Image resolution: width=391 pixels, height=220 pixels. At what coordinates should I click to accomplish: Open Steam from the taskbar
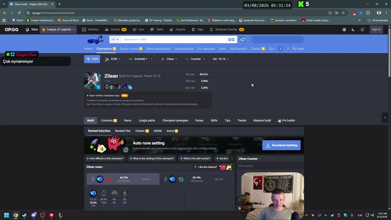(x=24, y=215)
